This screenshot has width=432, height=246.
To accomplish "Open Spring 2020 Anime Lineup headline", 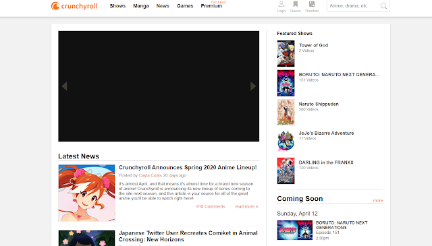I will pos(188,167).
